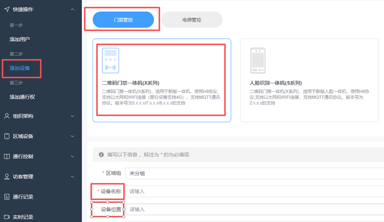The height and width of the screenshot is (222, 384).
Task: Switch to the 电梯管控 tab
Action: (x=192, y=20)
